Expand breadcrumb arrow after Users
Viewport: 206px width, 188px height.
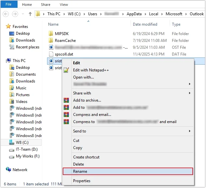click(101, 14)
